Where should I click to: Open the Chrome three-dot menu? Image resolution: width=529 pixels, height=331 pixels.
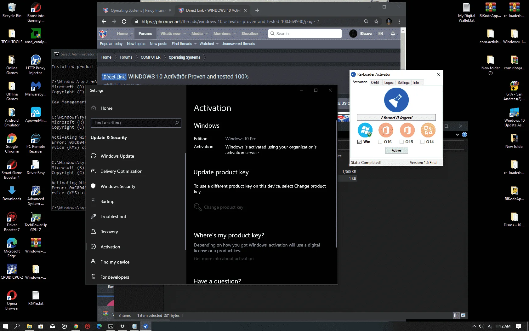click(399, 21)
